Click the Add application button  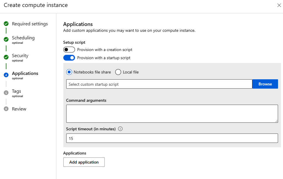click(x=84, y=162)
